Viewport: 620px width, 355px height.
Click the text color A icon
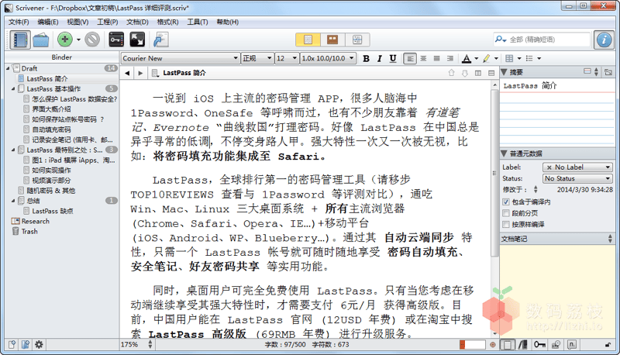click(x=467, y=58)
